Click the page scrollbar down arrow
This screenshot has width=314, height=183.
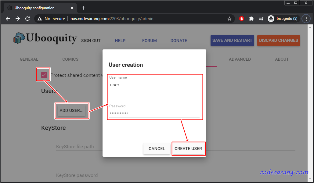tap(310, 179)
